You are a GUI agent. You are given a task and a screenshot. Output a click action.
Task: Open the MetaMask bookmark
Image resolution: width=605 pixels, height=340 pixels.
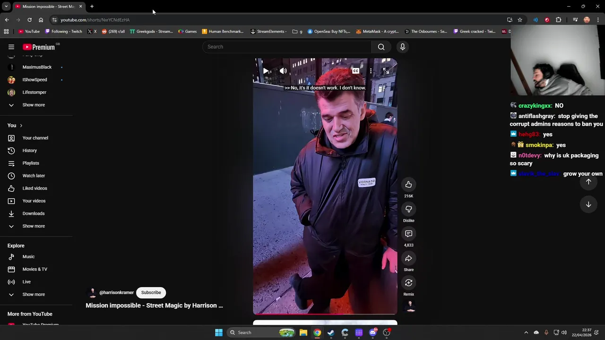point(377,32)
